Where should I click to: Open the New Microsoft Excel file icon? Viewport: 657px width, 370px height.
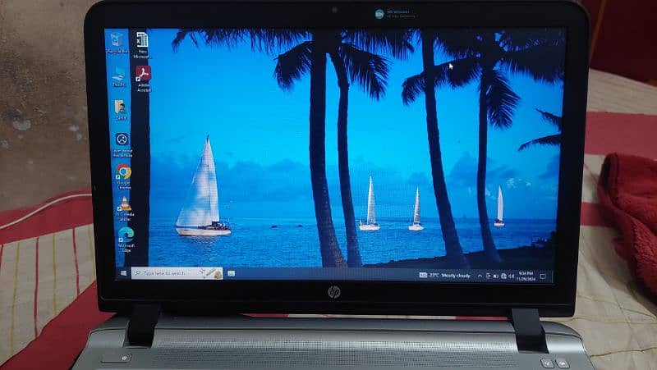tap(142, 45)
